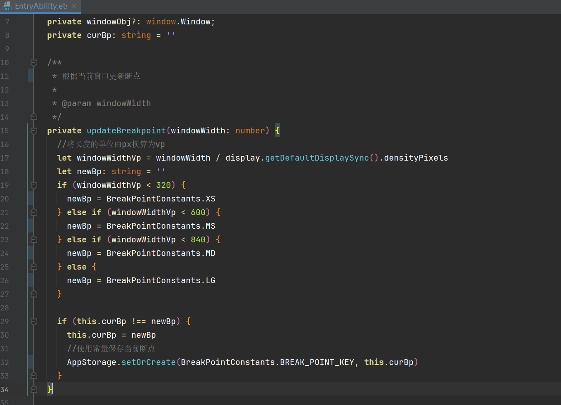Click the fold end marker on line 33

tap(34, 376)
